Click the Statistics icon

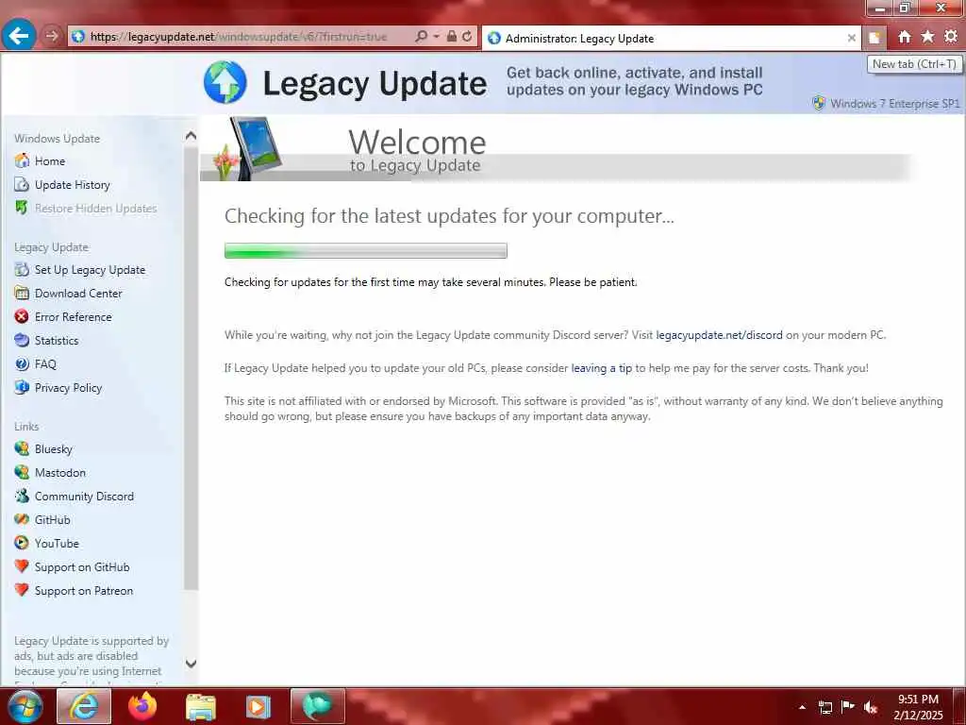click(22, 340)
